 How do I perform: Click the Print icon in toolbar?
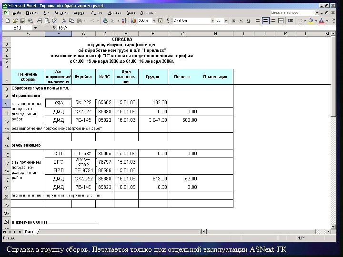click(40, 21)
